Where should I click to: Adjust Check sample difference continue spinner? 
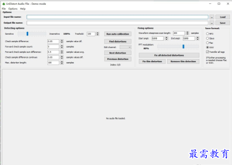click(x=62, y=57)
